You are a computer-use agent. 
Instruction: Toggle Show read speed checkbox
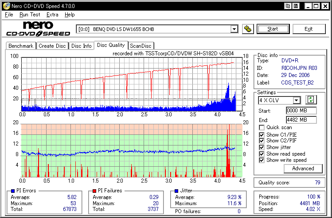click(262, 154)
